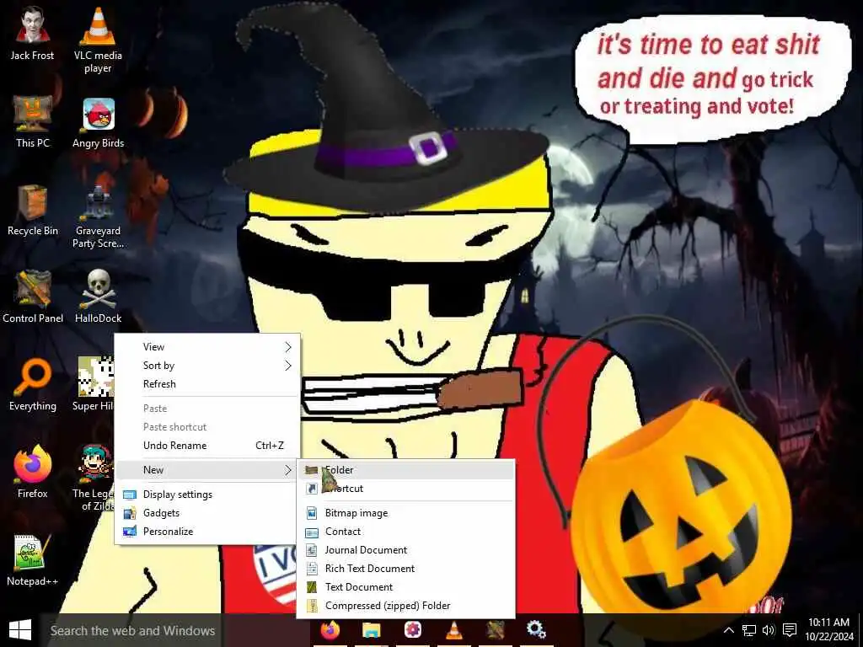Select the This PC desktop icon
Viewport: 863px width, 647px height.
coord(33,121)
